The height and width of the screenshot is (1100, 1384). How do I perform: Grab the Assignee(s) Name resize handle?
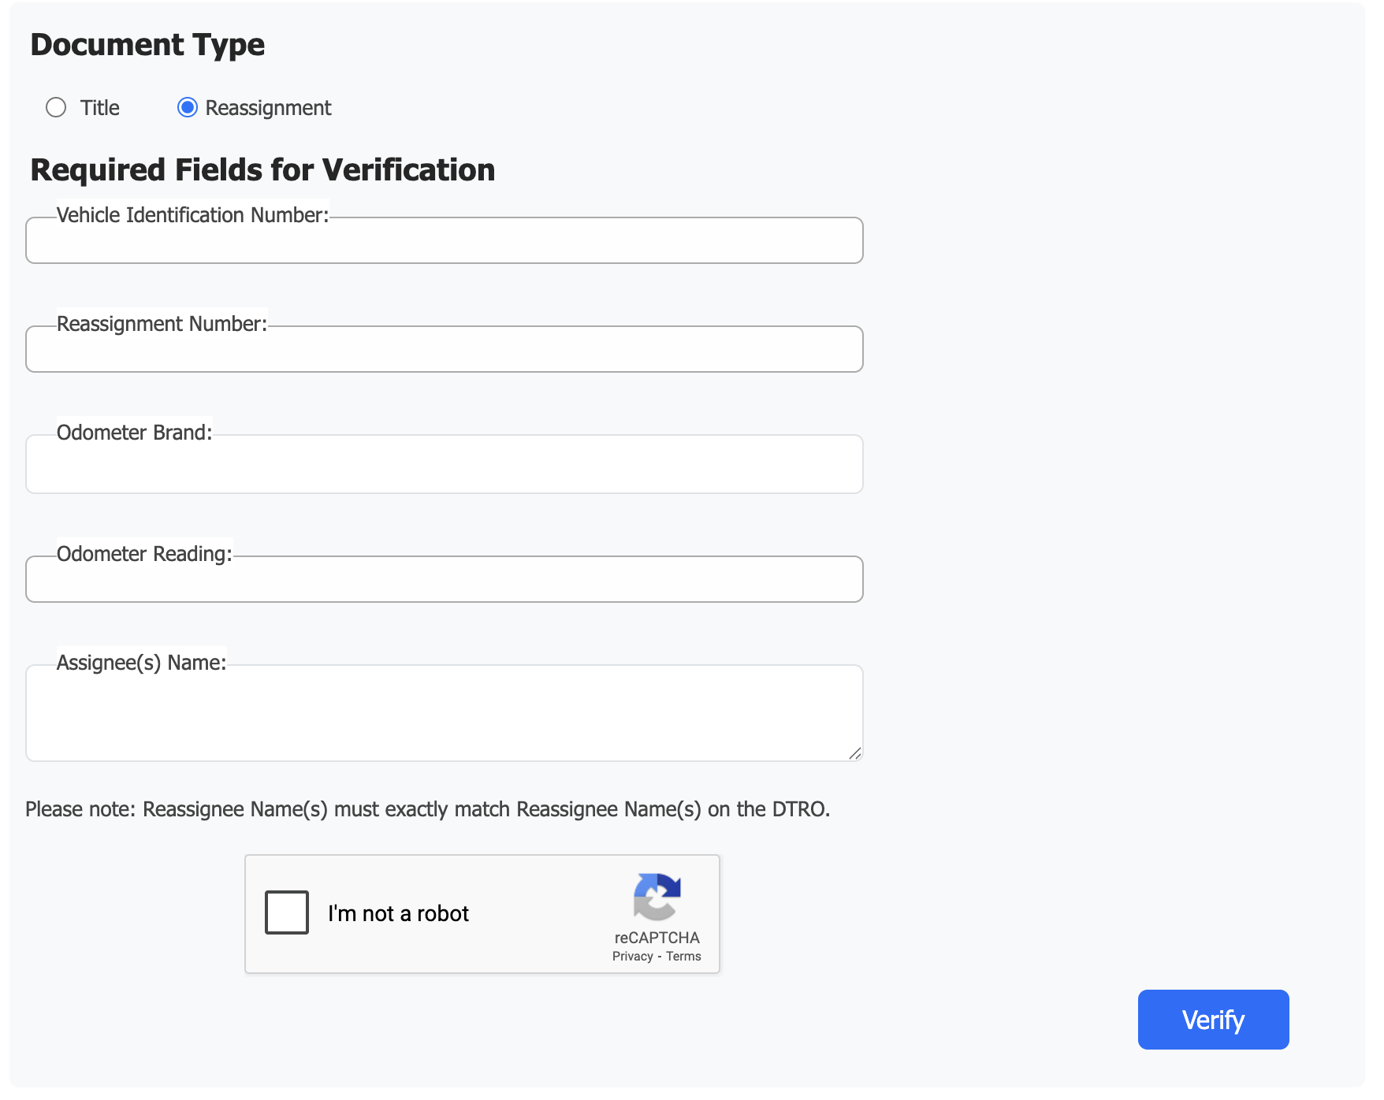pyautogui.click(x=855, y=753)
